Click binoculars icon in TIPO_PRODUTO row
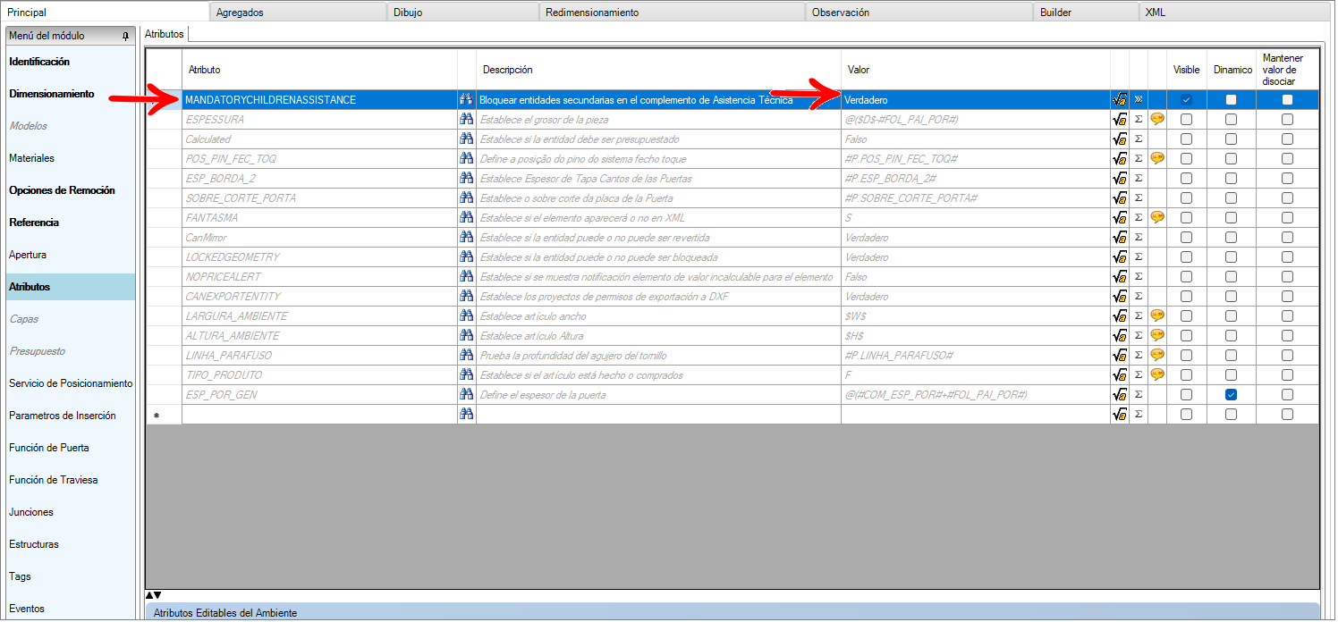This screenshot has height=622, width=1338. (x=466, y=375)
